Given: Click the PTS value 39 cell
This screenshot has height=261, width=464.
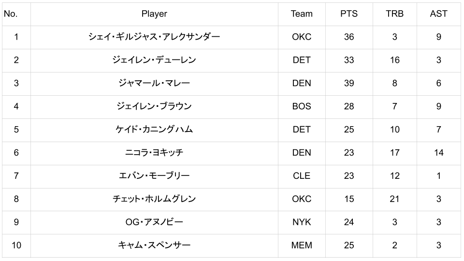Looking at the screenshot, I should [349, 83].
